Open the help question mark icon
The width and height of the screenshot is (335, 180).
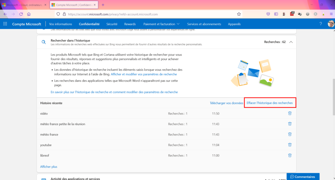coord(321,24)
